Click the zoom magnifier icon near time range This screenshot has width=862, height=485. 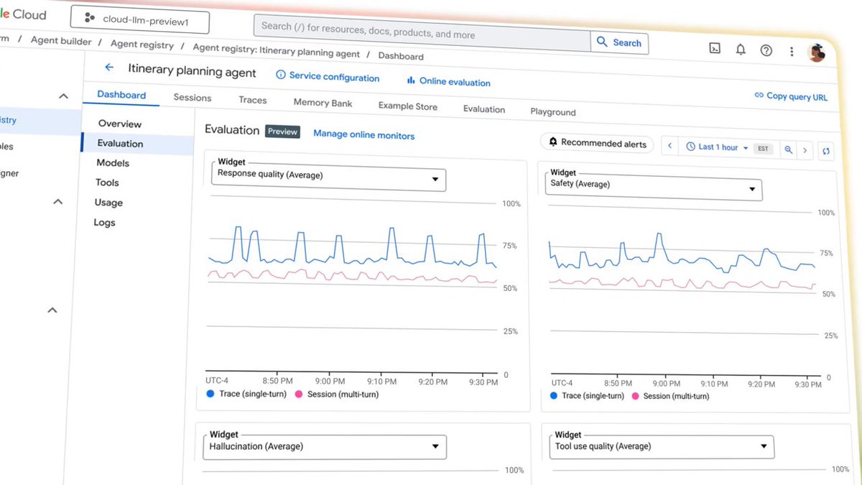click(789, 149)
